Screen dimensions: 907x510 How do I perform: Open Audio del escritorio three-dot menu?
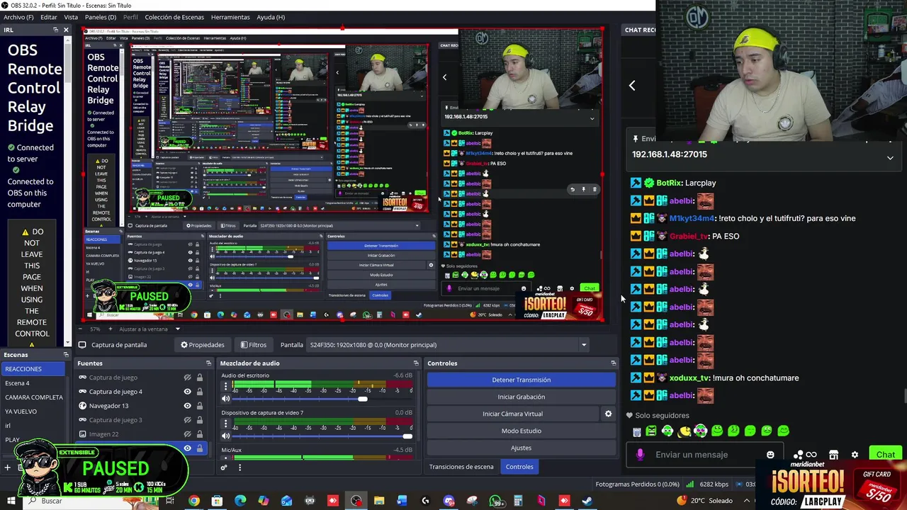[x=225, y=387]
